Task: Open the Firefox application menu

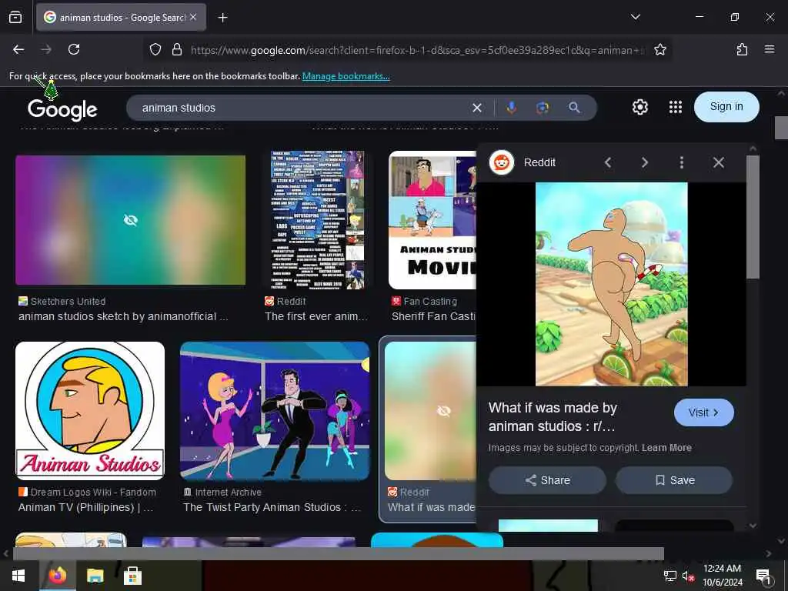Action: [x=770, y=49]
